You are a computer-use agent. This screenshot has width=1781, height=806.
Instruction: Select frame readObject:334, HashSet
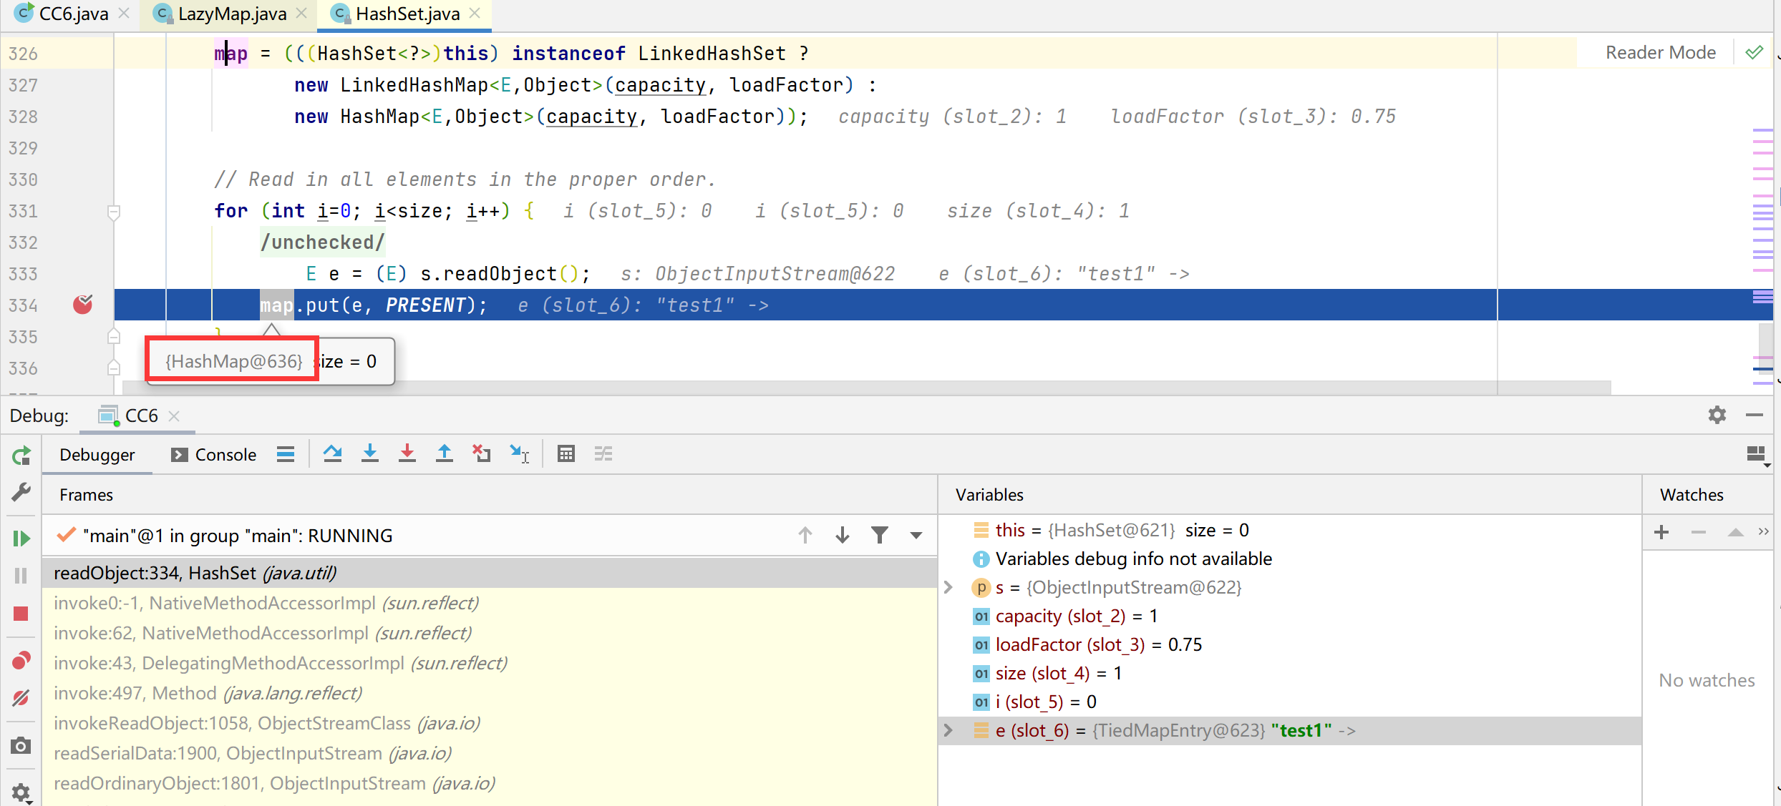pyautogui.click(x=490, y=573)
